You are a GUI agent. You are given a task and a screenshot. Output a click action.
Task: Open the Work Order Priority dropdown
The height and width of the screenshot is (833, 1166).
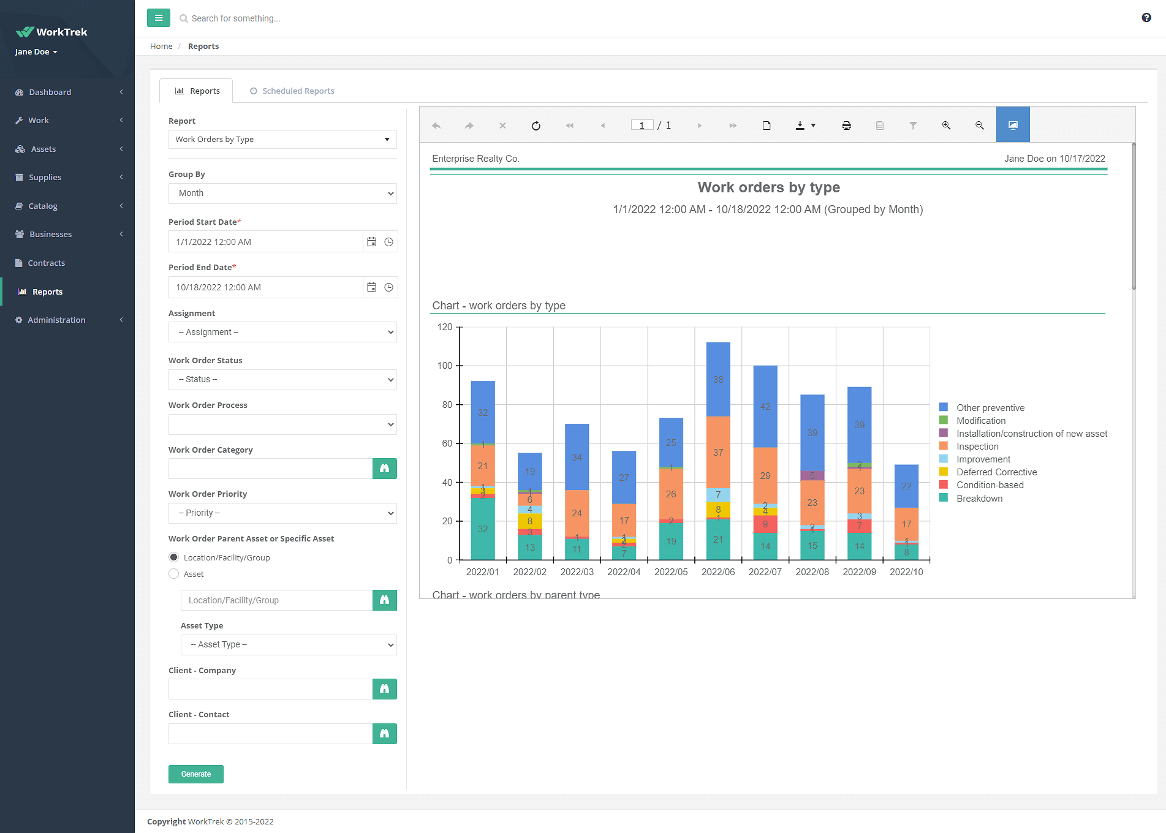pos(282,513)
